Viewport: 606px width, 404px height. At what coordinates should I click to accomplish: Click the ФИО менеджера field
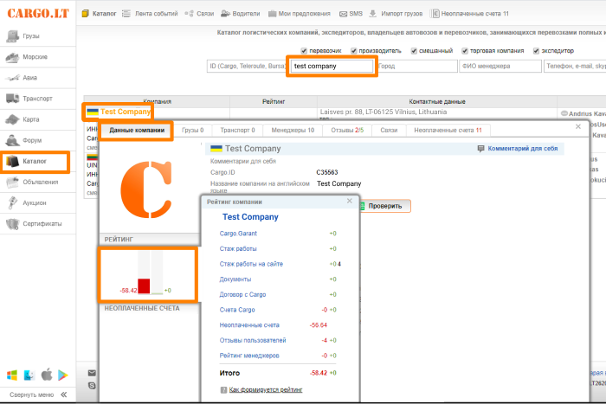point(500,66)
